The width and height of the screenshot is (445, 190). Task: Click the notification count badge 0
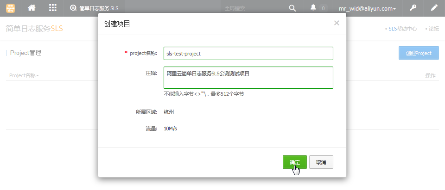[x=323, y=8]
